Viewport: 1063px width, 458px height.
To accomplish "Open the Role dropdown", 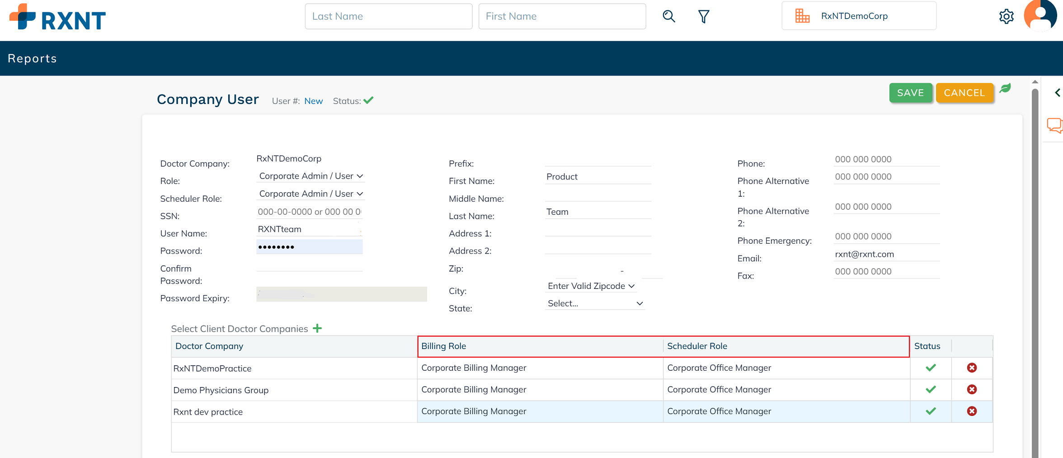I will (310, 176).
